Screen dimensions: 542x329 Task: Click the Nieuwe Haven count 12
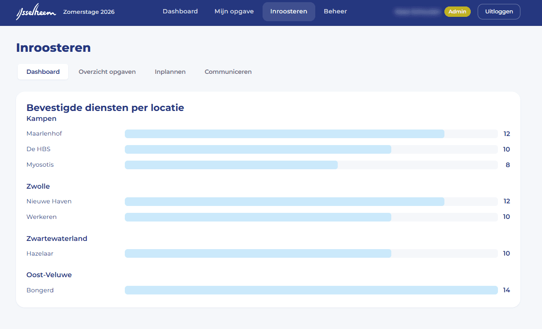tap(507, 201)
